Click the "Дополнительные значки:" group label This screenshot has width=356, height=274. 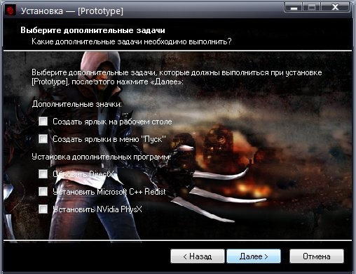pos(77,104)
